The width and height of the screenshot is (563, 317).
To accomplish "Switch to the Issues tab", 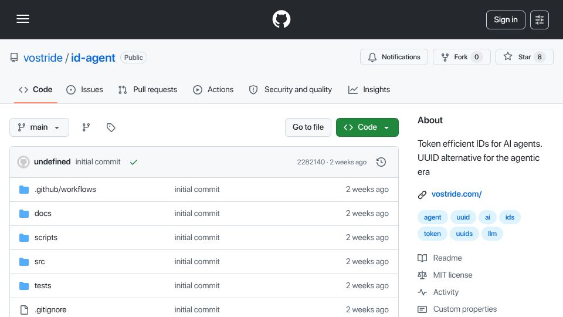I will pyautogui.click(x=84, y=89).
